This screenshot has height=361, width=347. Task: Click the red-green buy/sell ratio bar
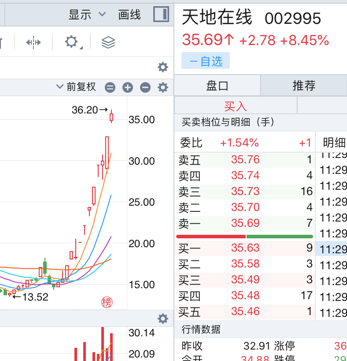245,237
